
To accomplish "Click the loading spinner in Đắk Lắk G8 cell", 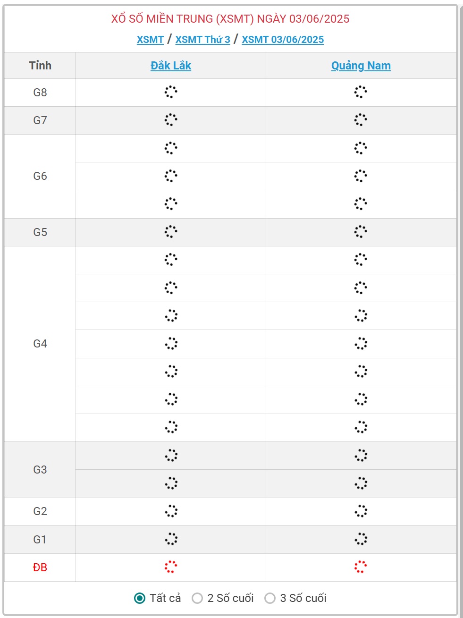I will click(171, 92).
